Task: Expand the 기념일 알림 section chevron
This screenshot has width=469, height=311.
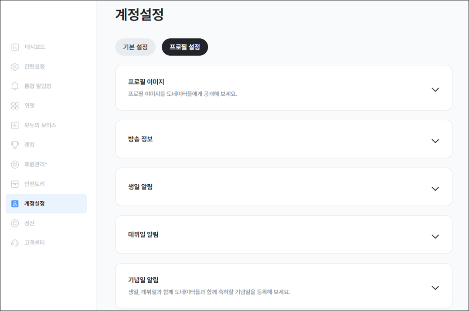Action: pyautogui.click(x=435, y=288)
